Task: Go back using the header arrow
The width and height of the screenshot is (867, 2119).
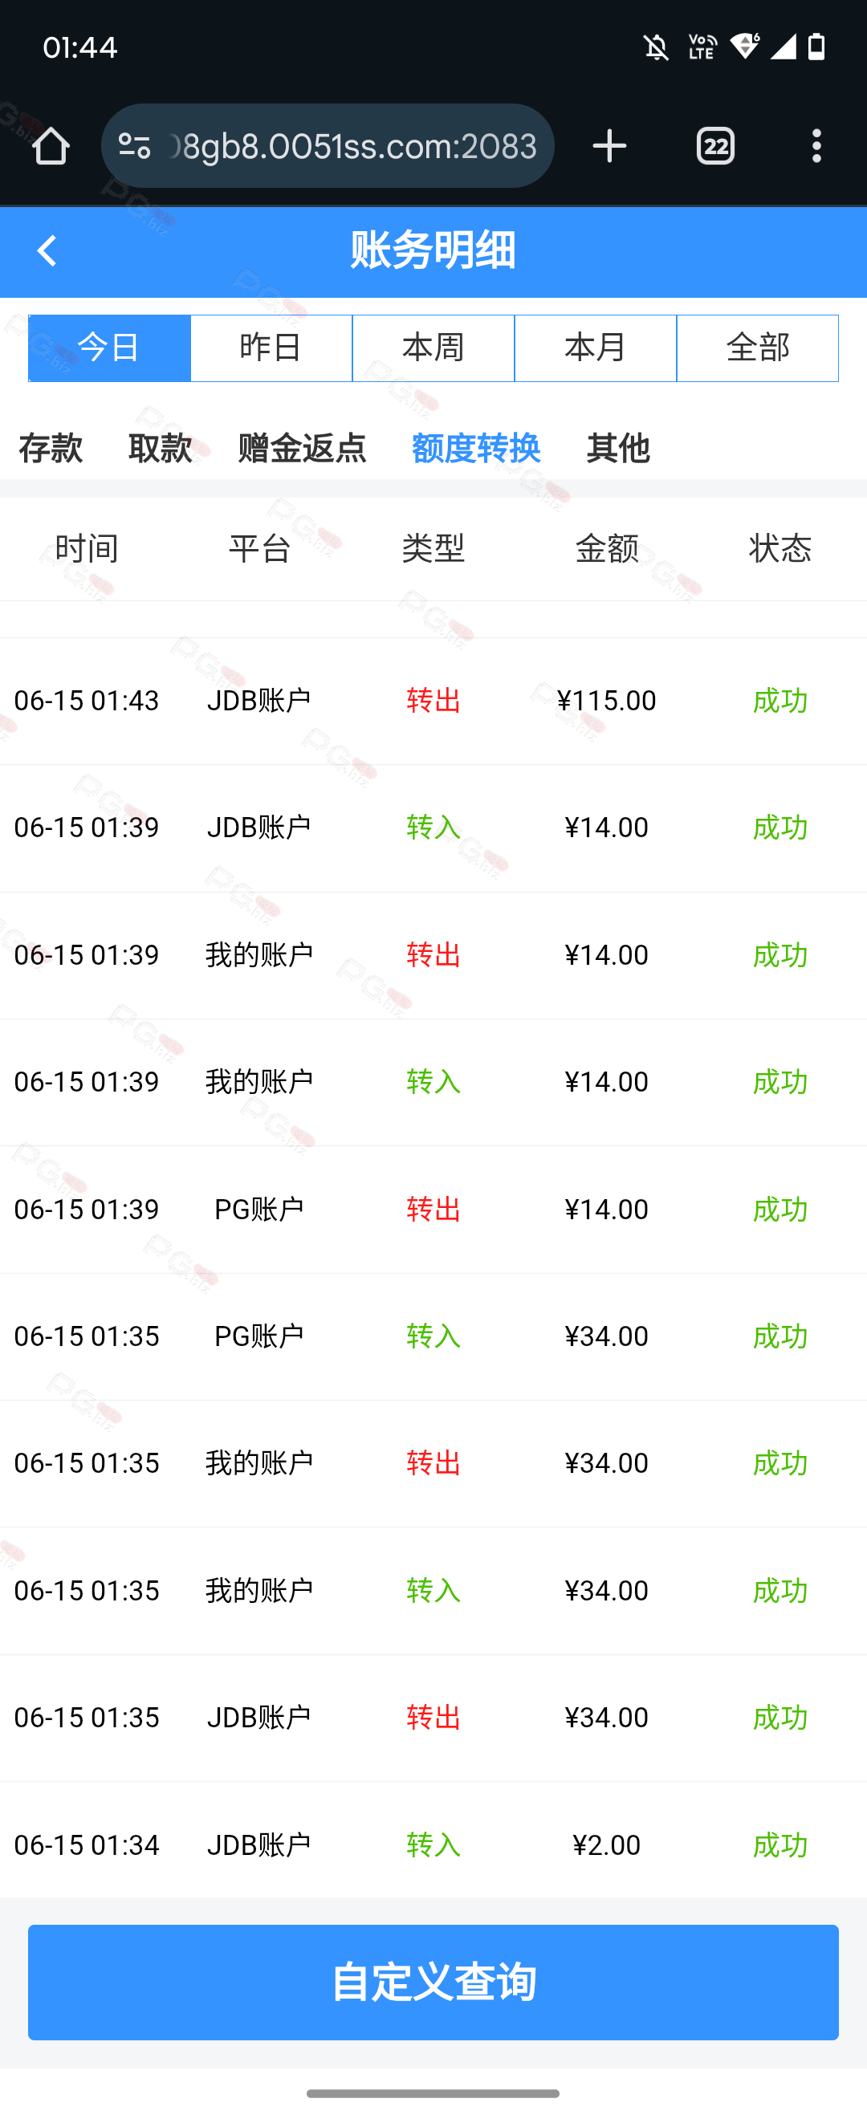Action: tap(47, 251)
